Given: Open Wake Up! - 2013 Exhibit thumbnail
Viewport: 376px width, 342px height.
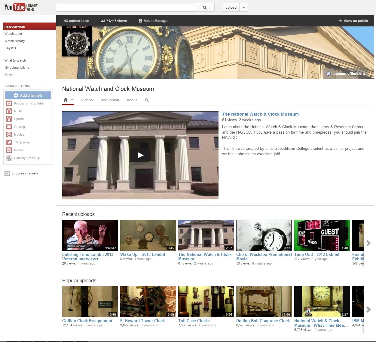Looking at the screenshot, I should pos(148,235).
